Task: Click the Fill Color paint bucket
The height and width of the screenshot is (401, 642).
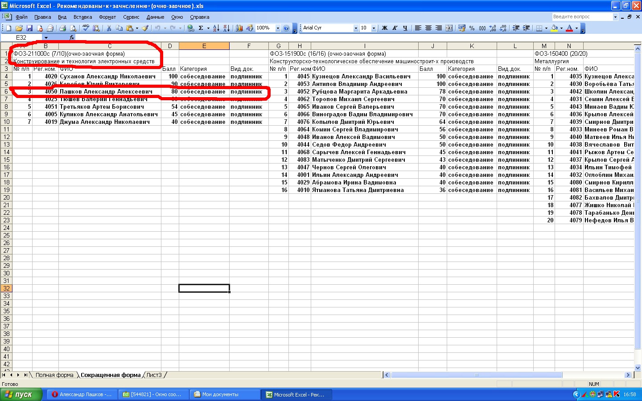Action: (554, 28)
